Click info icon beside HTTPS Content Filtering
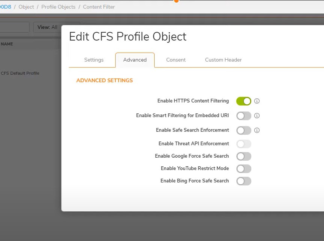Screen dimensions: 324x241 pyautogui.click(x=257, y=101)
